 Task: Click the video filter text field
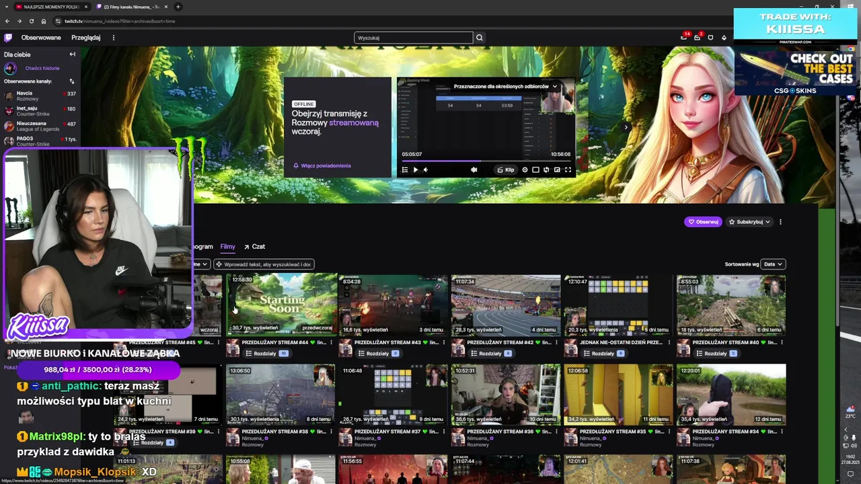(264, 264)
